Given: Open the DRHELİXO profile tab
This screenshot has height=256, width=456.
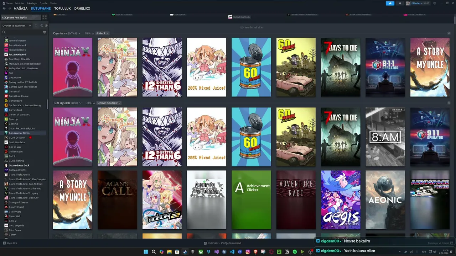Looking at the screenshot, I should 82,8.
